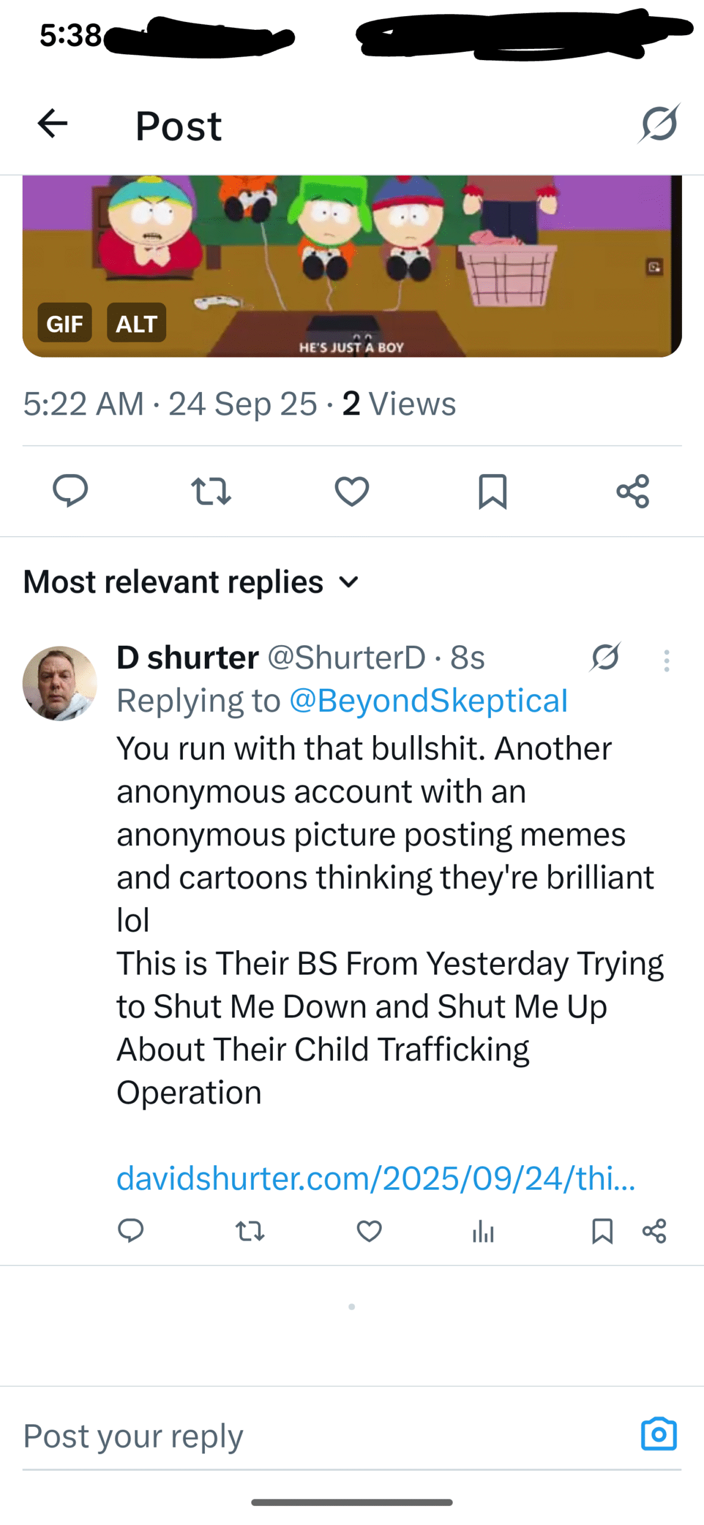Like the main post
The height and width of the screenshot is (1525, 704).
351,491
